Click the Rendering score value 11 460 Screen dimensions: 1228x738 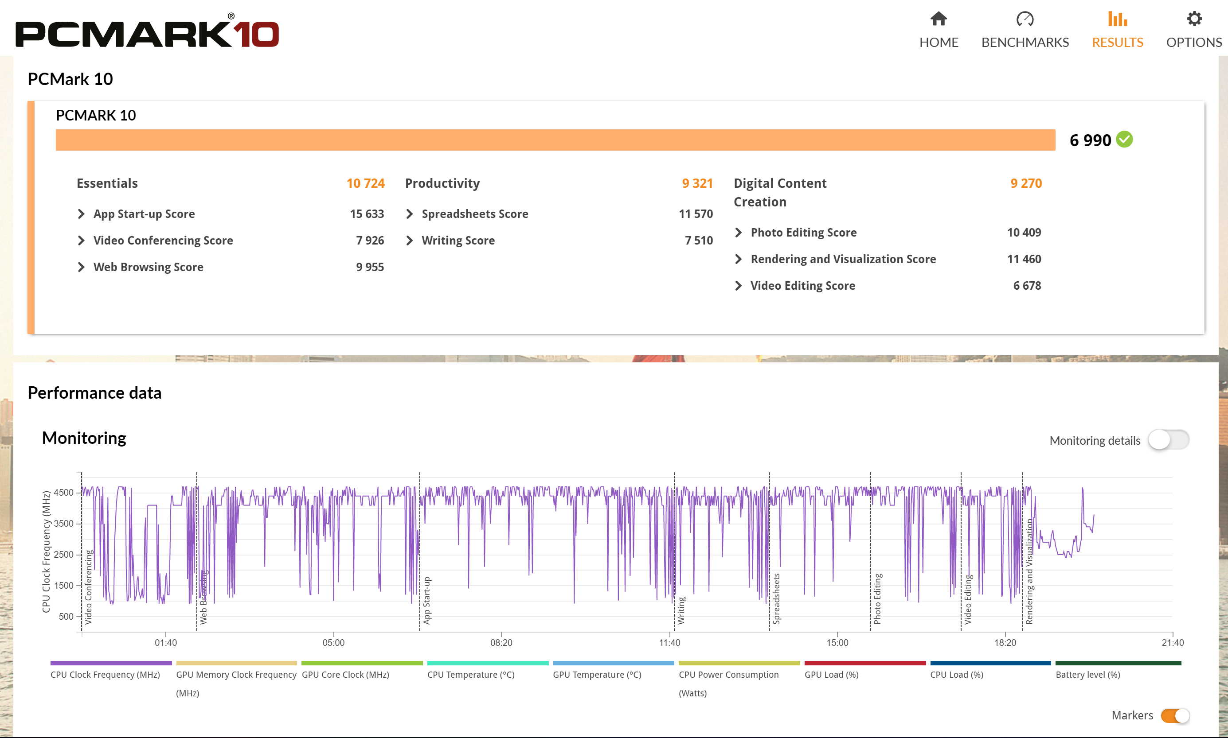click(1024, 259)
